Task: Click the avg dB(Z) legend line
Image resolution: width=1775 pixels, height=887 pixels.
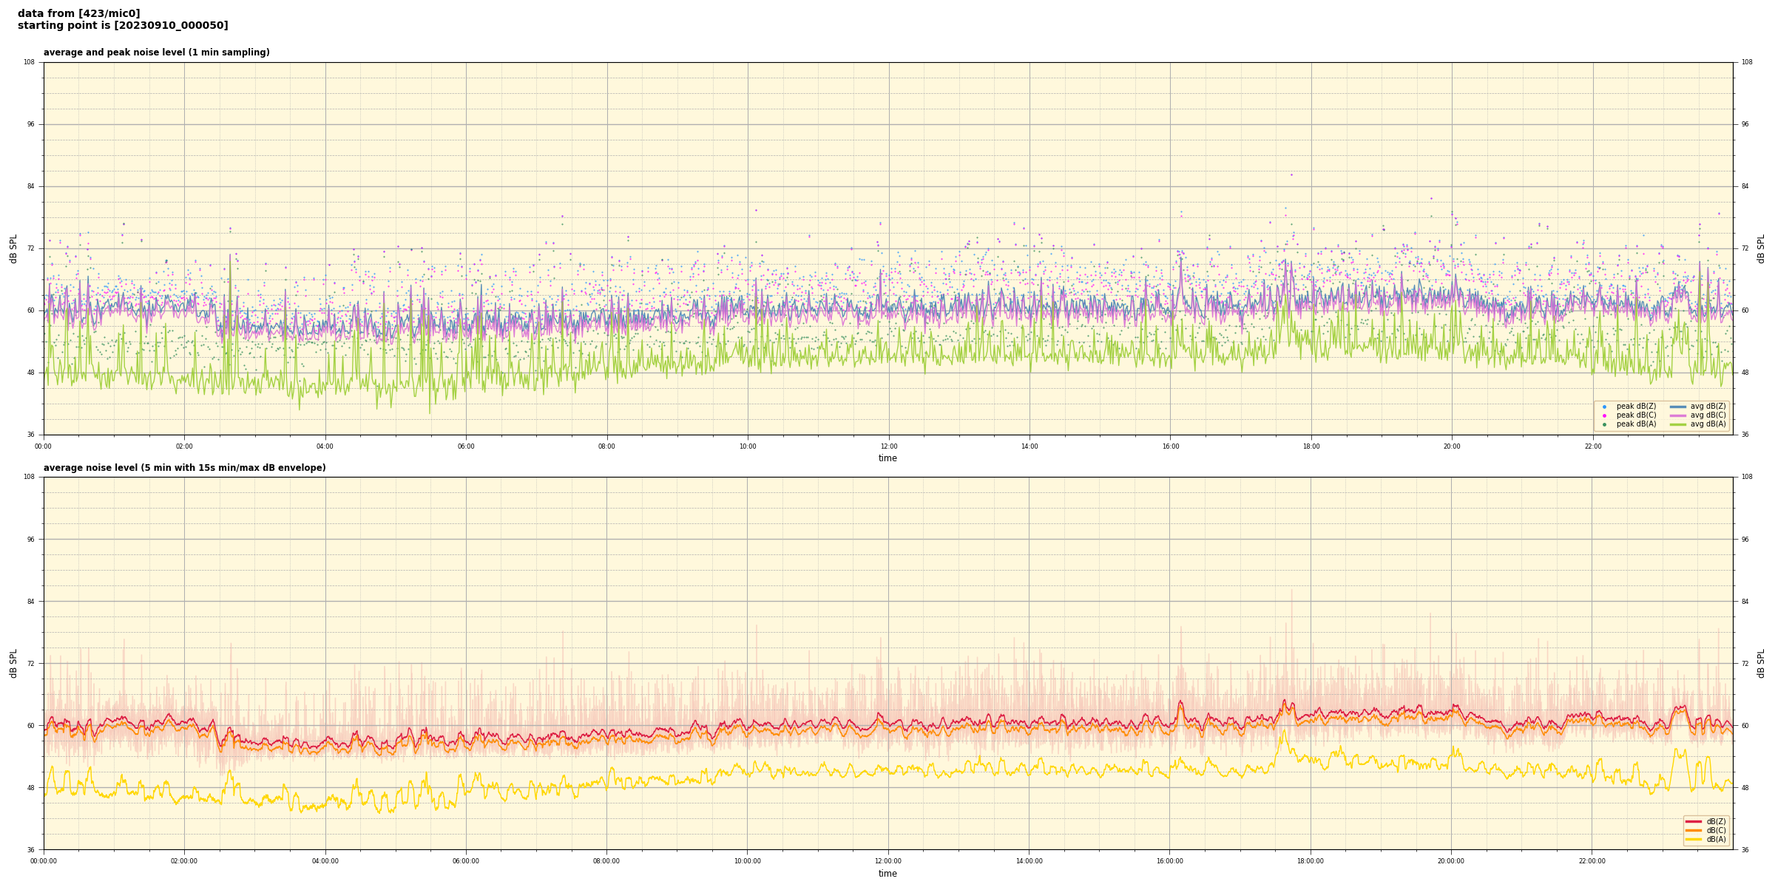Action: point(1678,407)
